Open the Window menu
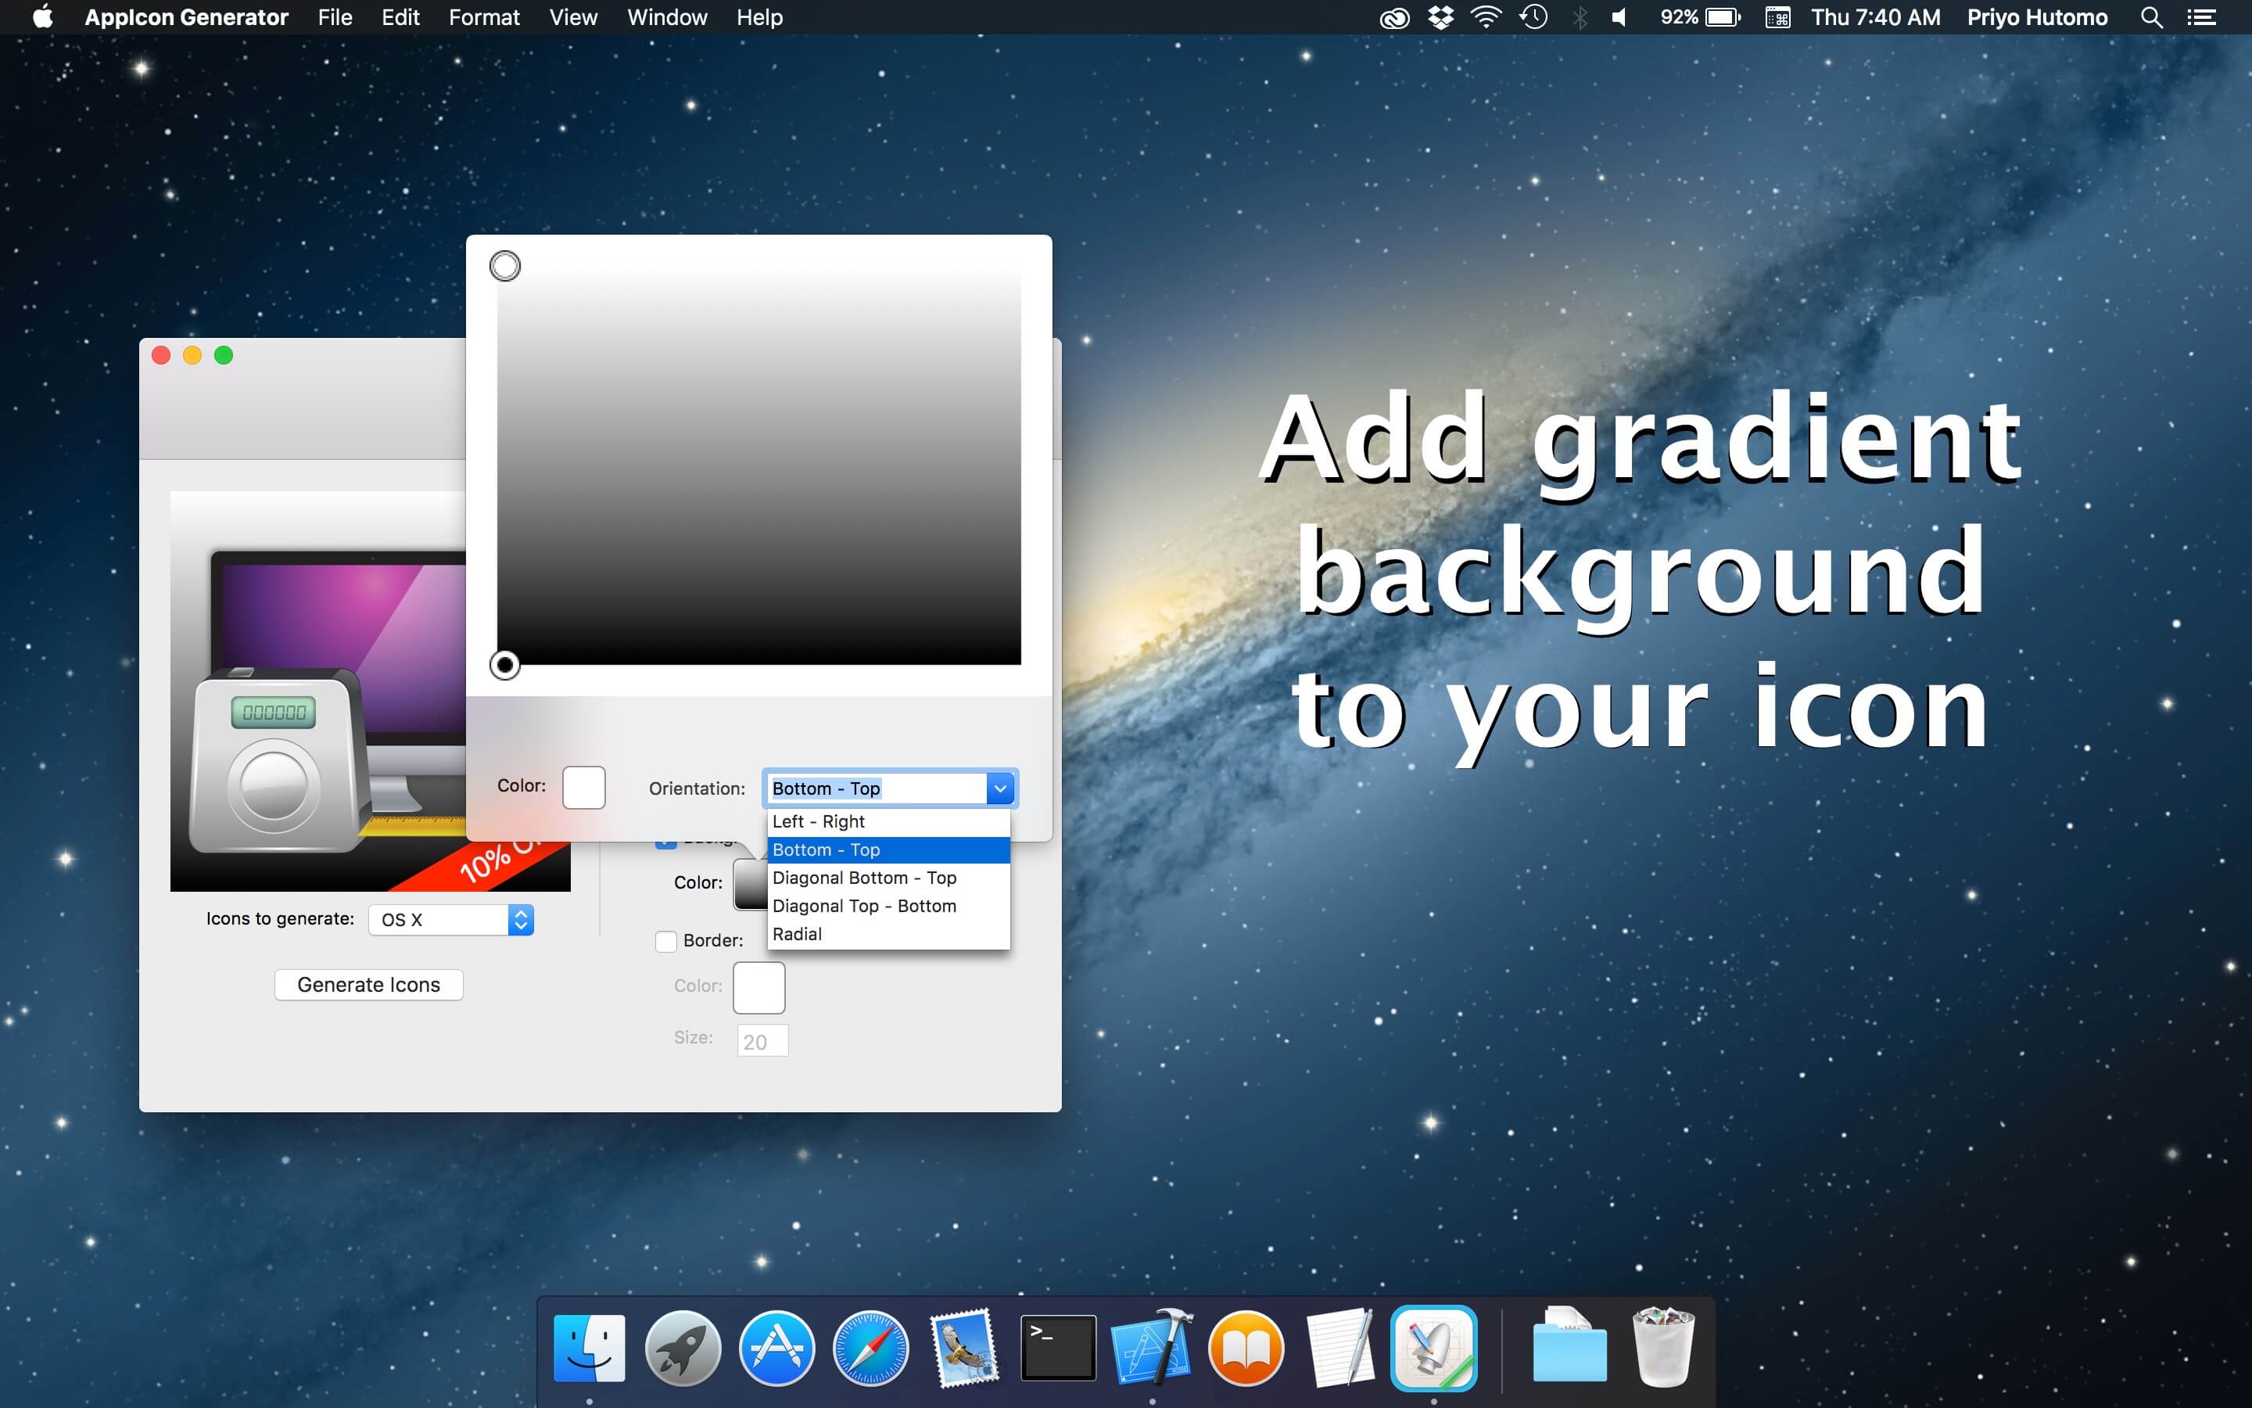The image size is (2252, 1408). click(x=666, y=16)
